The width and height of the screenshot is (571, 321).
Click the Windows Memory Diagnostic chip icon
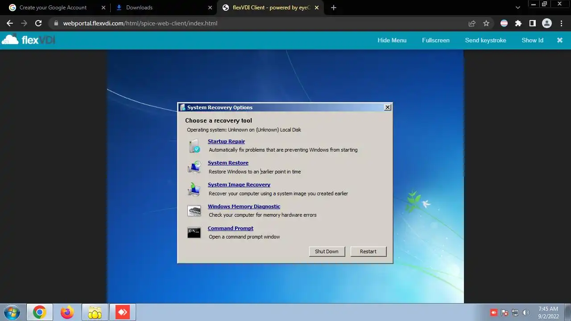(194, 211)
